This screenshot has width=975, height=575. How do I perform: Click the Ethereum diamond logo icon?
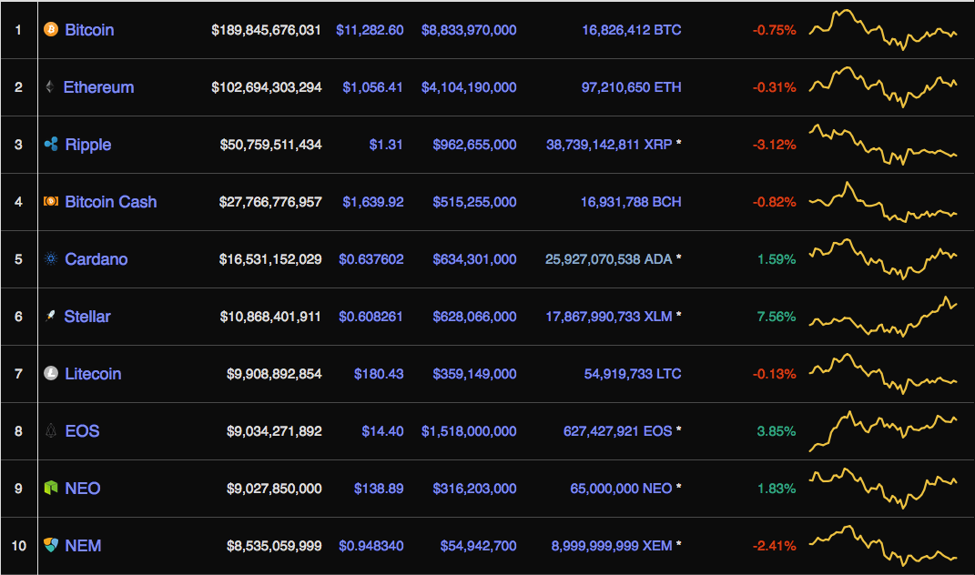49,87
